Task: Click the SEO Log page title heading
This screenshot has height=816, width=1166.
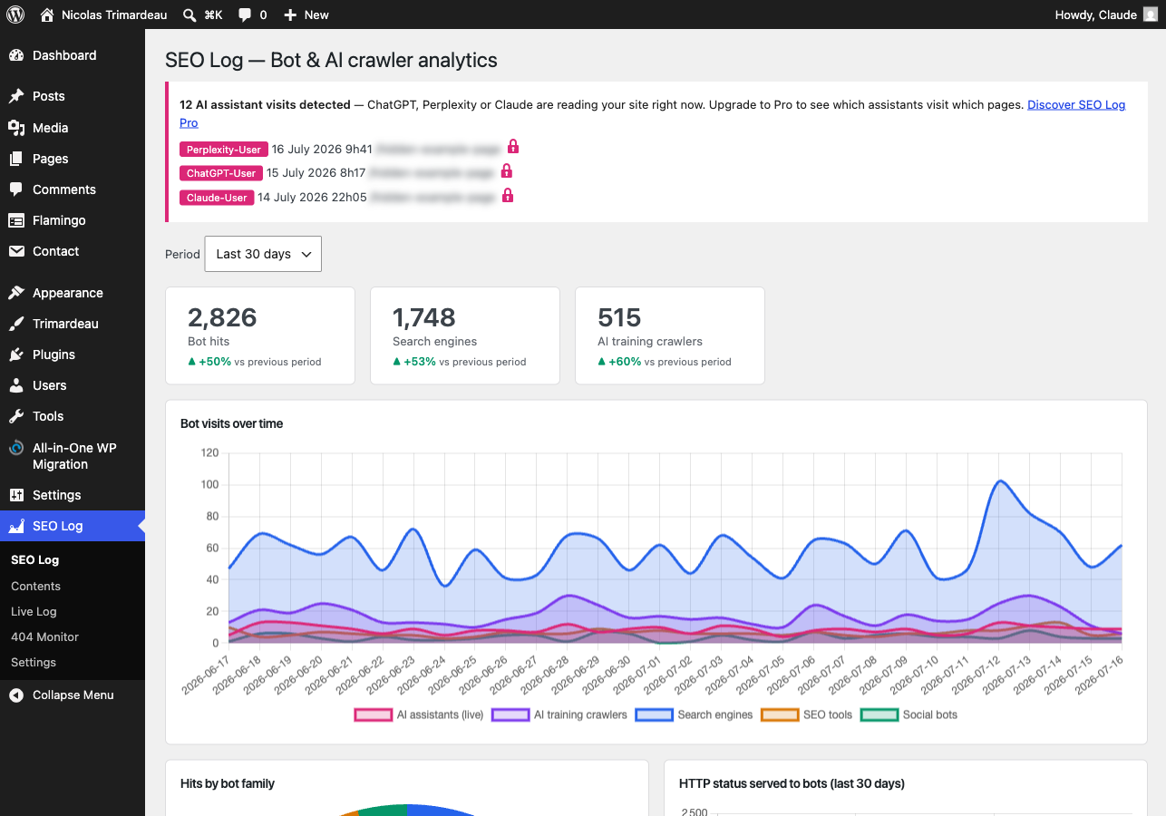Action: pos(331,61)
